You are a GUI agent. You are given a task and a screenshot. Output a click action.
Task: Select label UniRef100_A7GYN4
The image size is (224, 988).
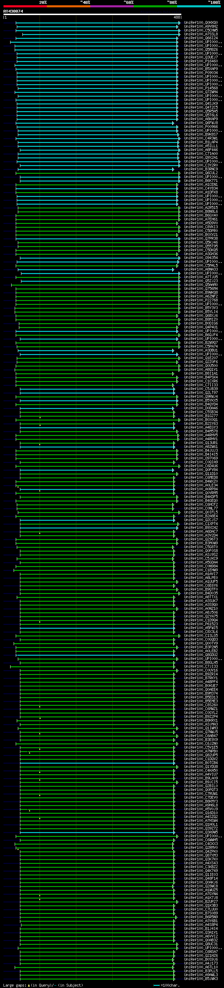point(201,894)
